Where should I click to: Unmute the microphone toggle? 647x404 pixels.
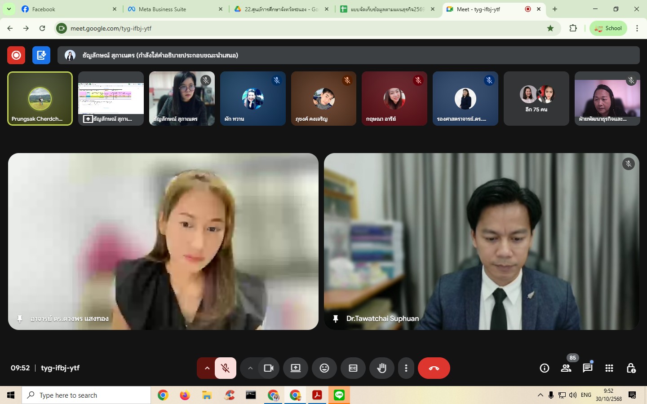226,368
